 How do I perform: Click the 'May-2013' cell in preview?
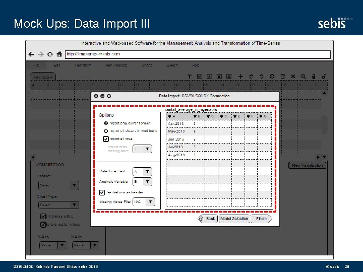176,131
